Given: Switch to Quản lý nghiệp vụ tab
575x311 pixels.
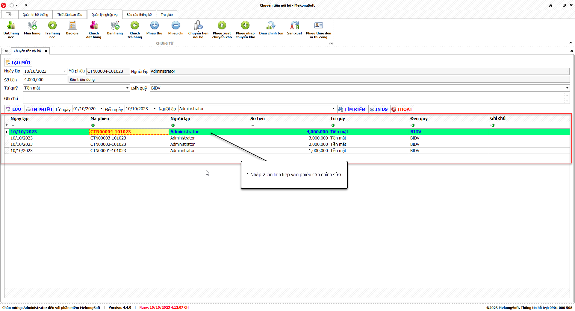Looking at the screenshot, I should tap(105, 15).
